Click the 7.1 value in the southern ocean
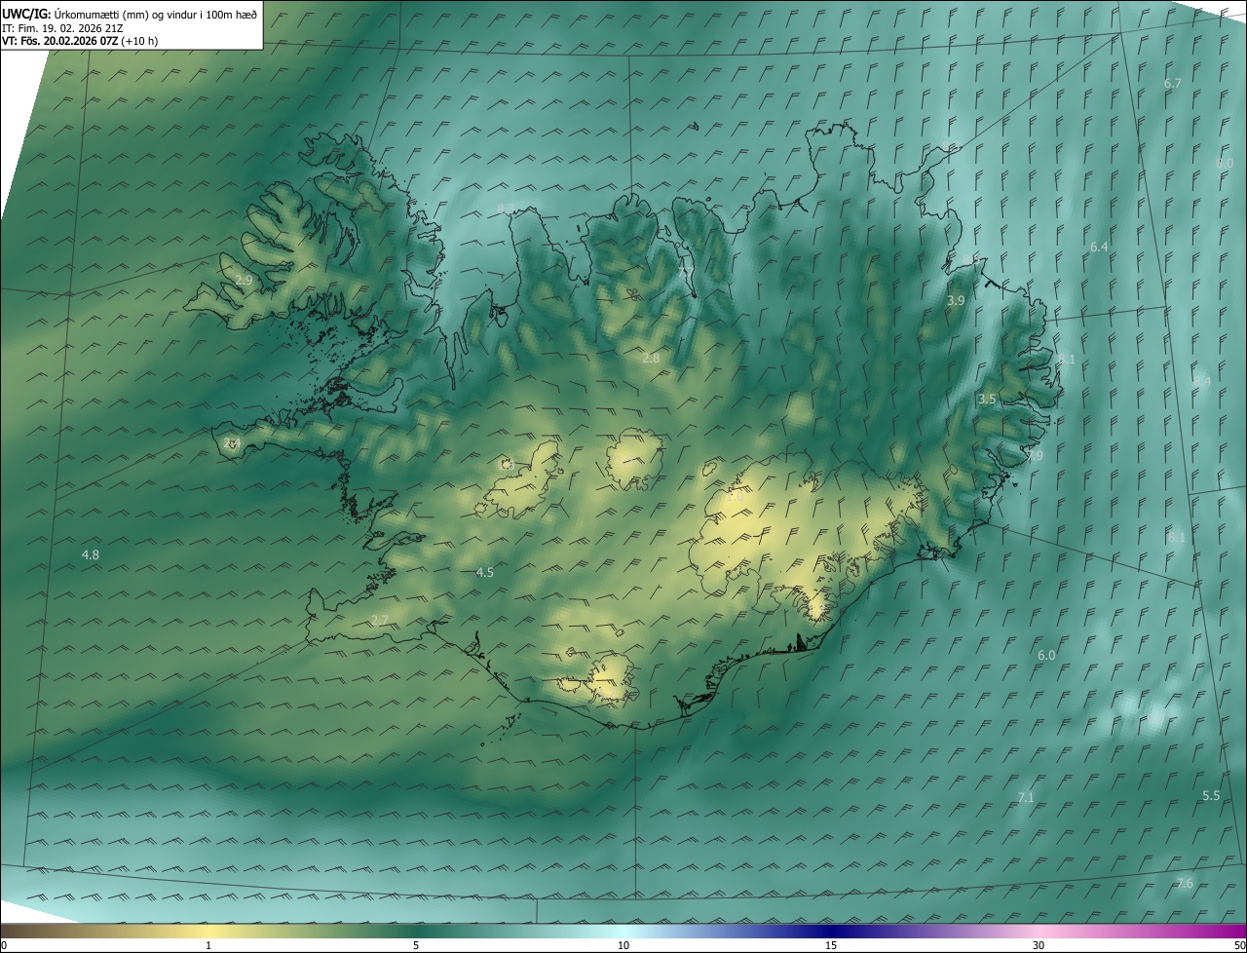Viewport: 1247px width, 953px height. tap(1025, 798)
